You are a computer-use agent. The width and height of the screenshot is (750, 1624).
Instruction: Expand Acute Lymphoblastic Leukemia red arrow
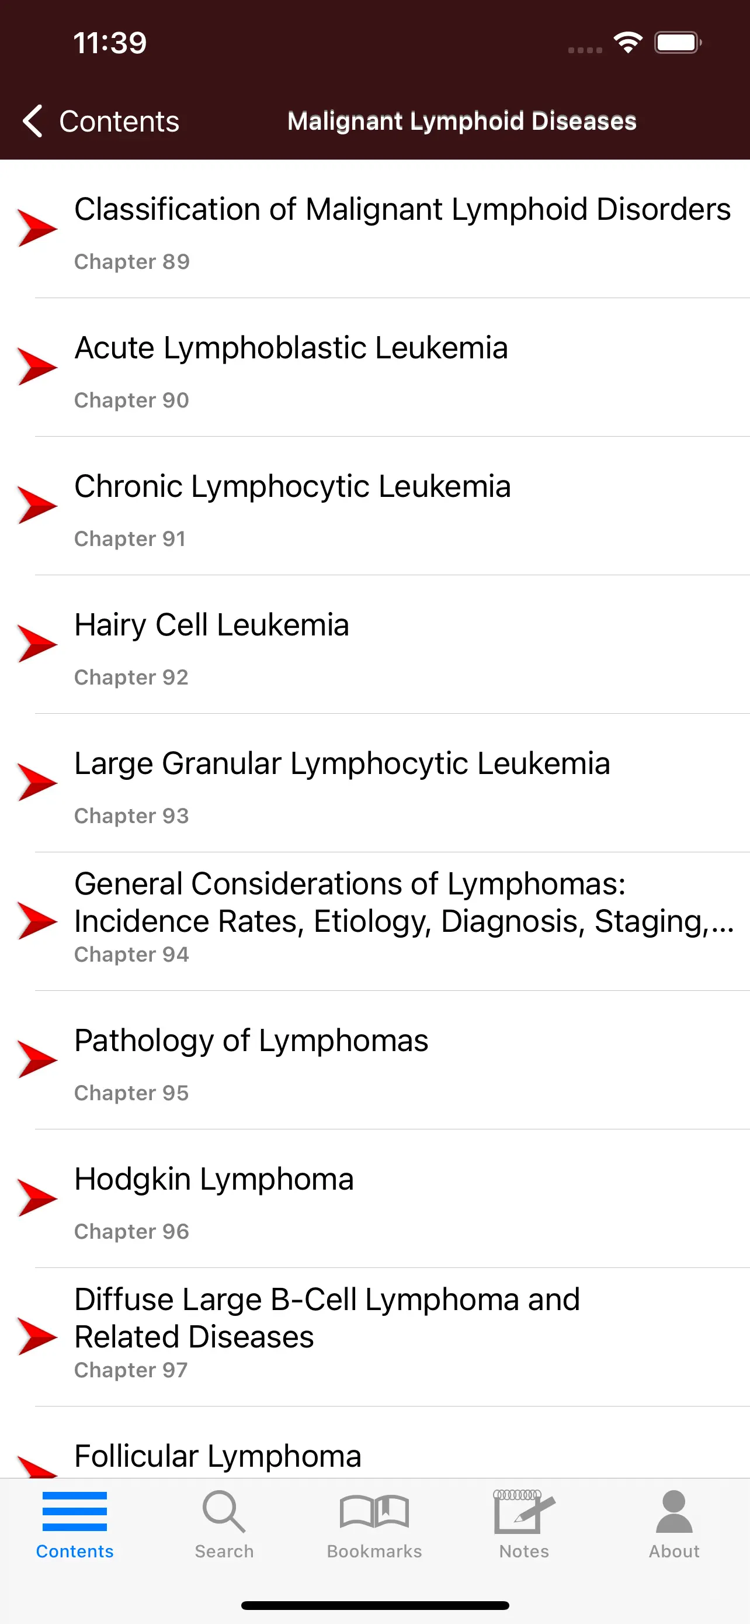pos(37,367)
